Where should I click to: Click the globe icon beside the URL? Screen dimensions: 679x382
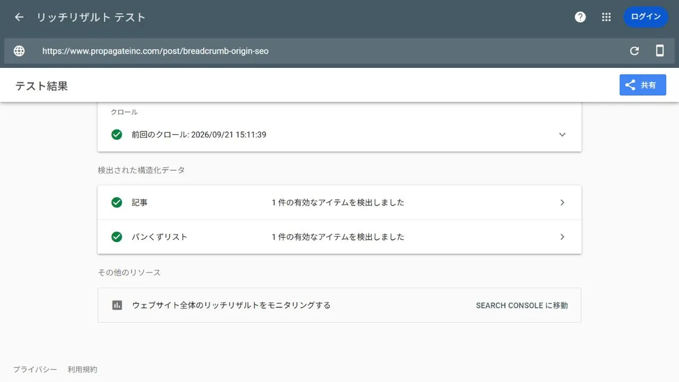[19, 51]
